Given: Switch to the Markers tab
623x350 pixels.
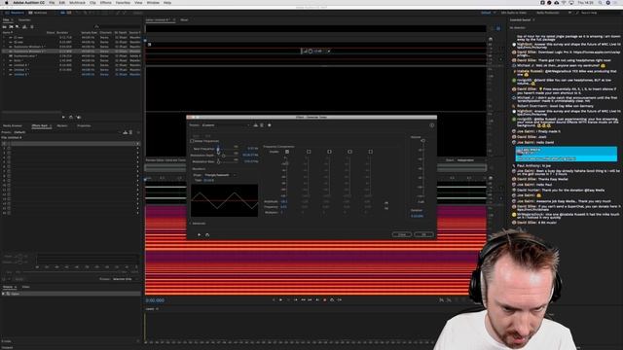Looking at the screenshot, I should tap(62, 125).
